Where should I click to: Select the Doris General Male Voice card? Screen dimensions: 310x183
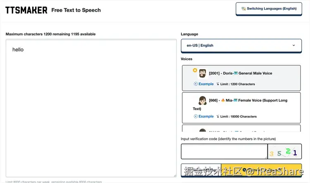[241, 78]
